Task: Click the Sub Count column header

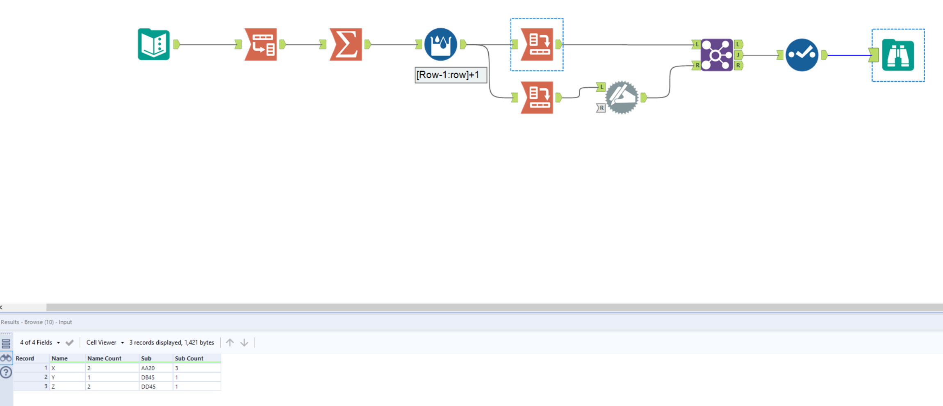Action: click(197, 358)
